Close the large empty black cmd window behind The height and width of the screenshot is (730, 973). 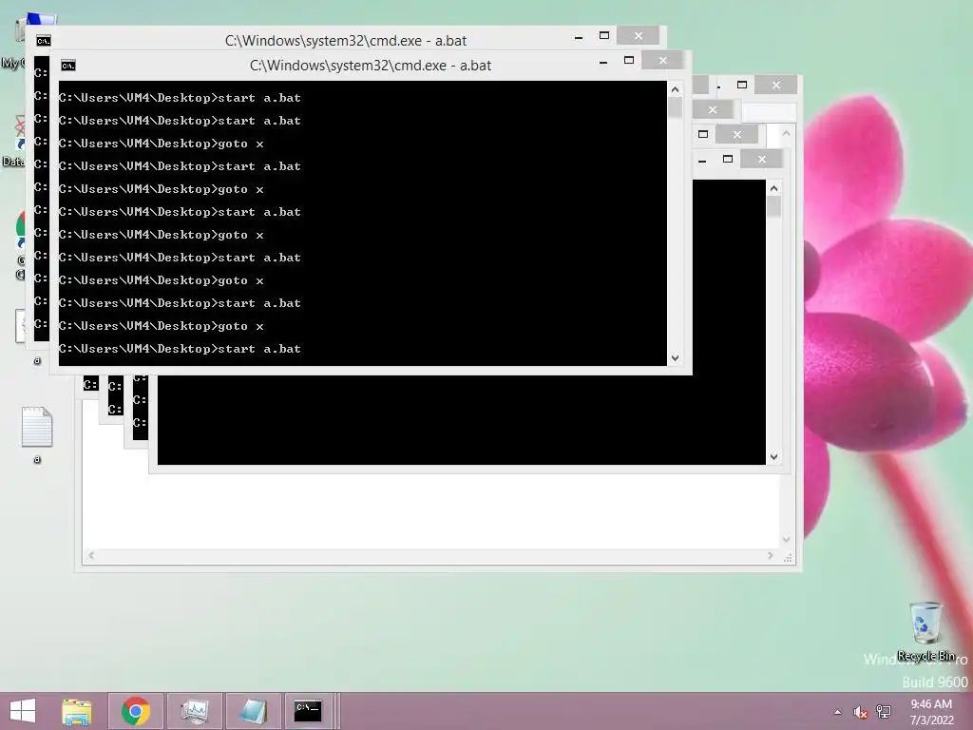pos(761,160)
